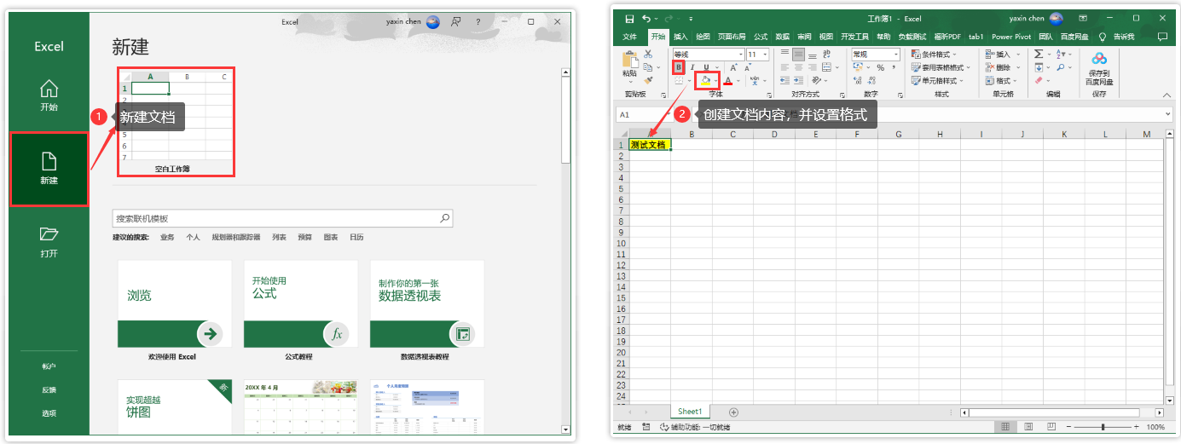Click the Merge and Center icon
Viewport: 1181px width, 444px height.
[x=825, y=67]
